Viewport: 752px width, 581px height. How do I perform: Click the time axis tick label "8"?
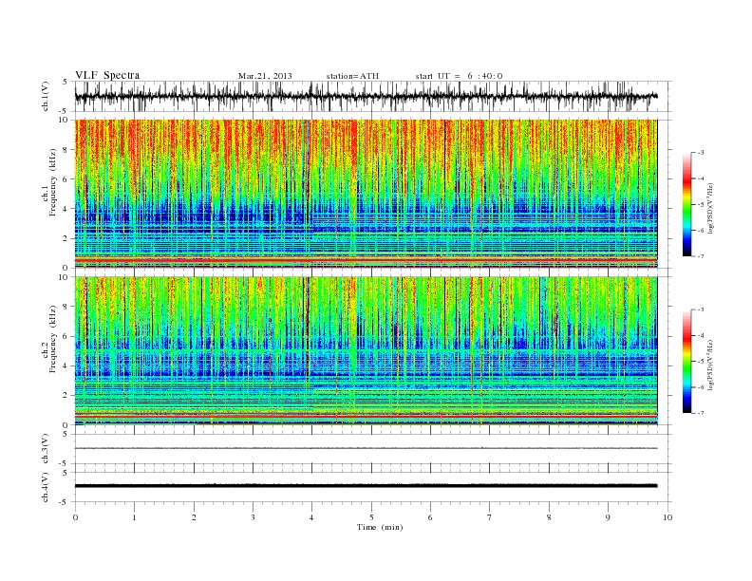pyautogui.click(x=549, y=517)
